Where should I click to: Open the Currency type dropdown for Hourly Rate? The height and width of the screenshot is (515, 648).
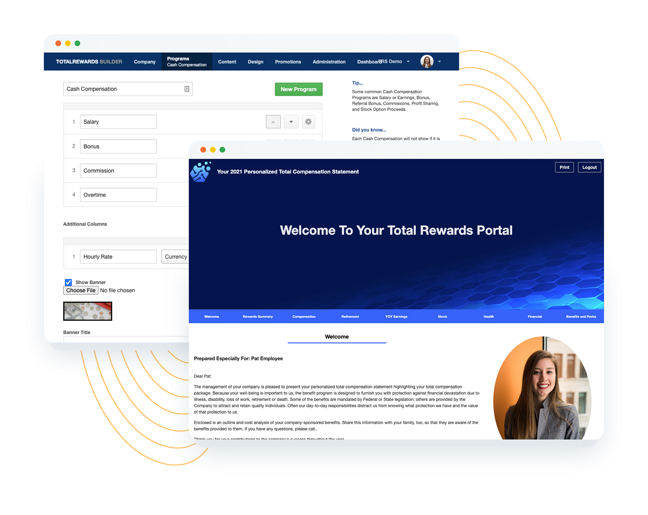coord(176,257)
